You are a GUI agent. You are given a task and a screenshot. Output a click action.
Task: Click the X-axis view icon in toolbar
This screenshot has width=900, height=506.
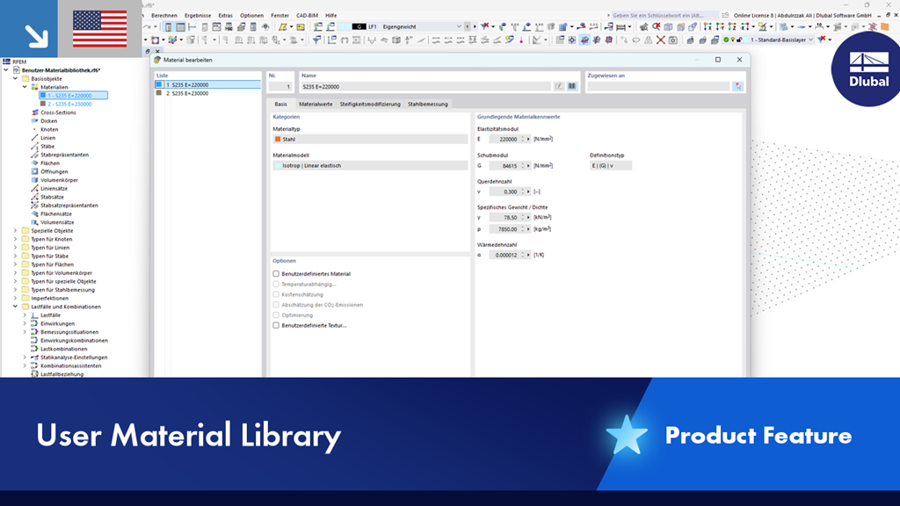click(x=708, y=26)
